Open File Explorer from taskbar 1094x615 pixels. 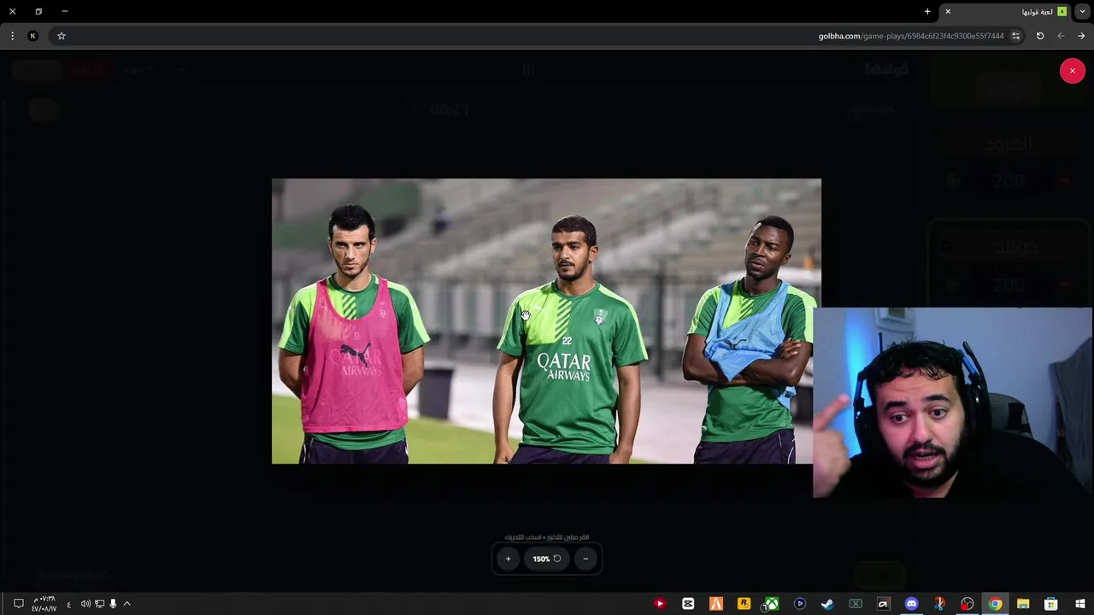pos(1023,604)
